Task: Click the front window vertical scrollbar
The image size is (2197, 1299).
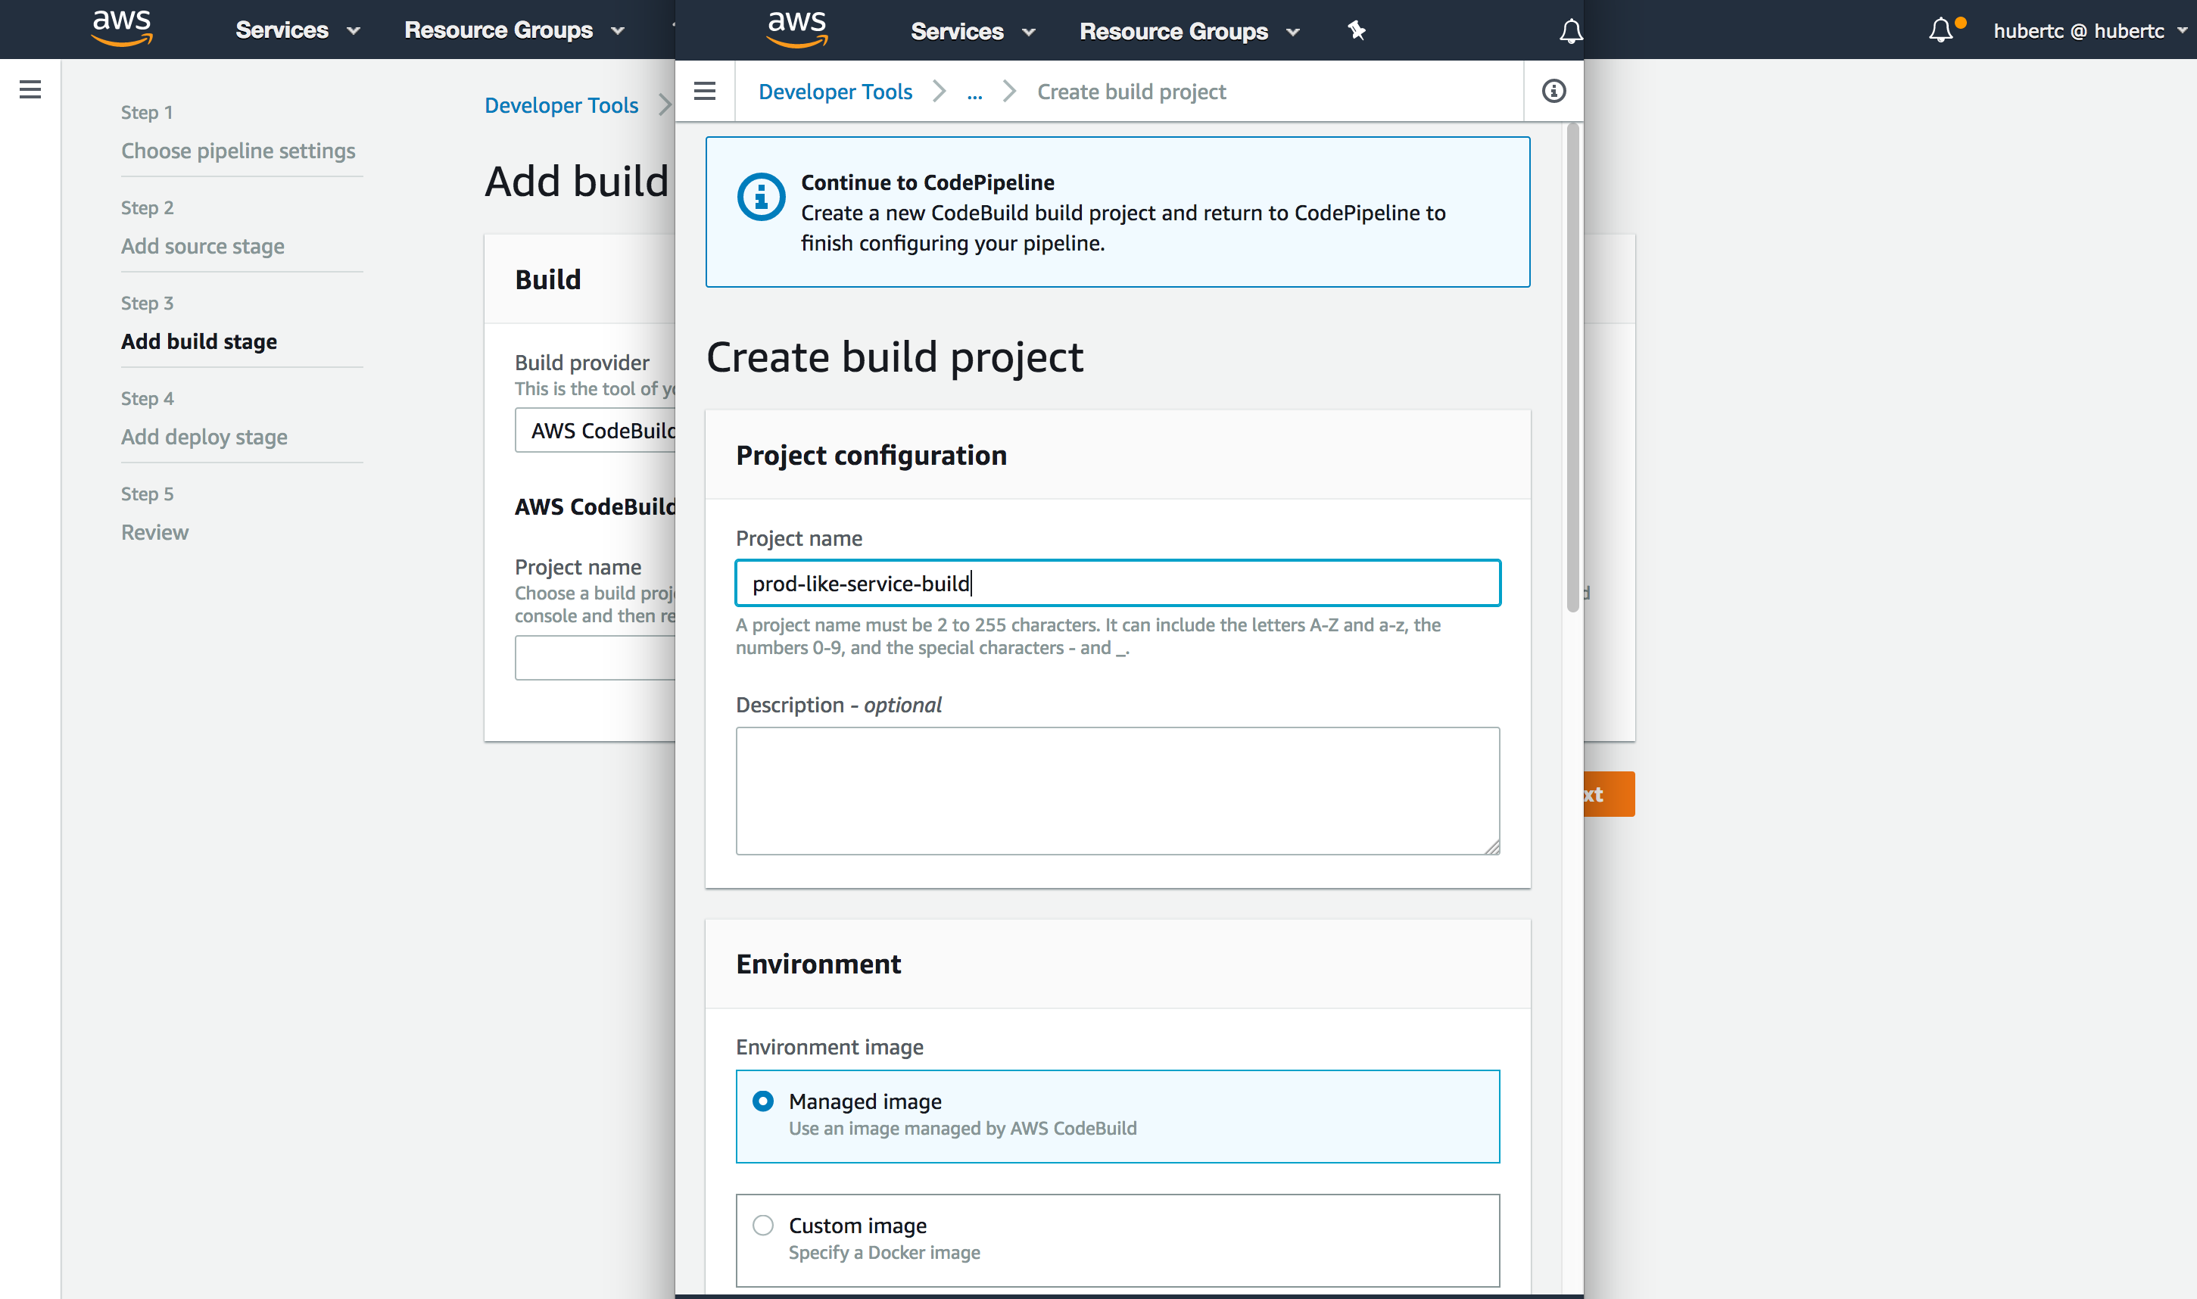Action: pyautogui.click(x=1572, y=368)
